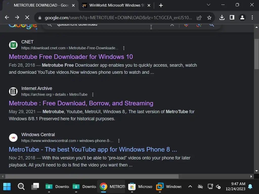The width and height of the screenshot is (259, 194).
Task: Show hidden system tray icons
Action: click(190, 187)
